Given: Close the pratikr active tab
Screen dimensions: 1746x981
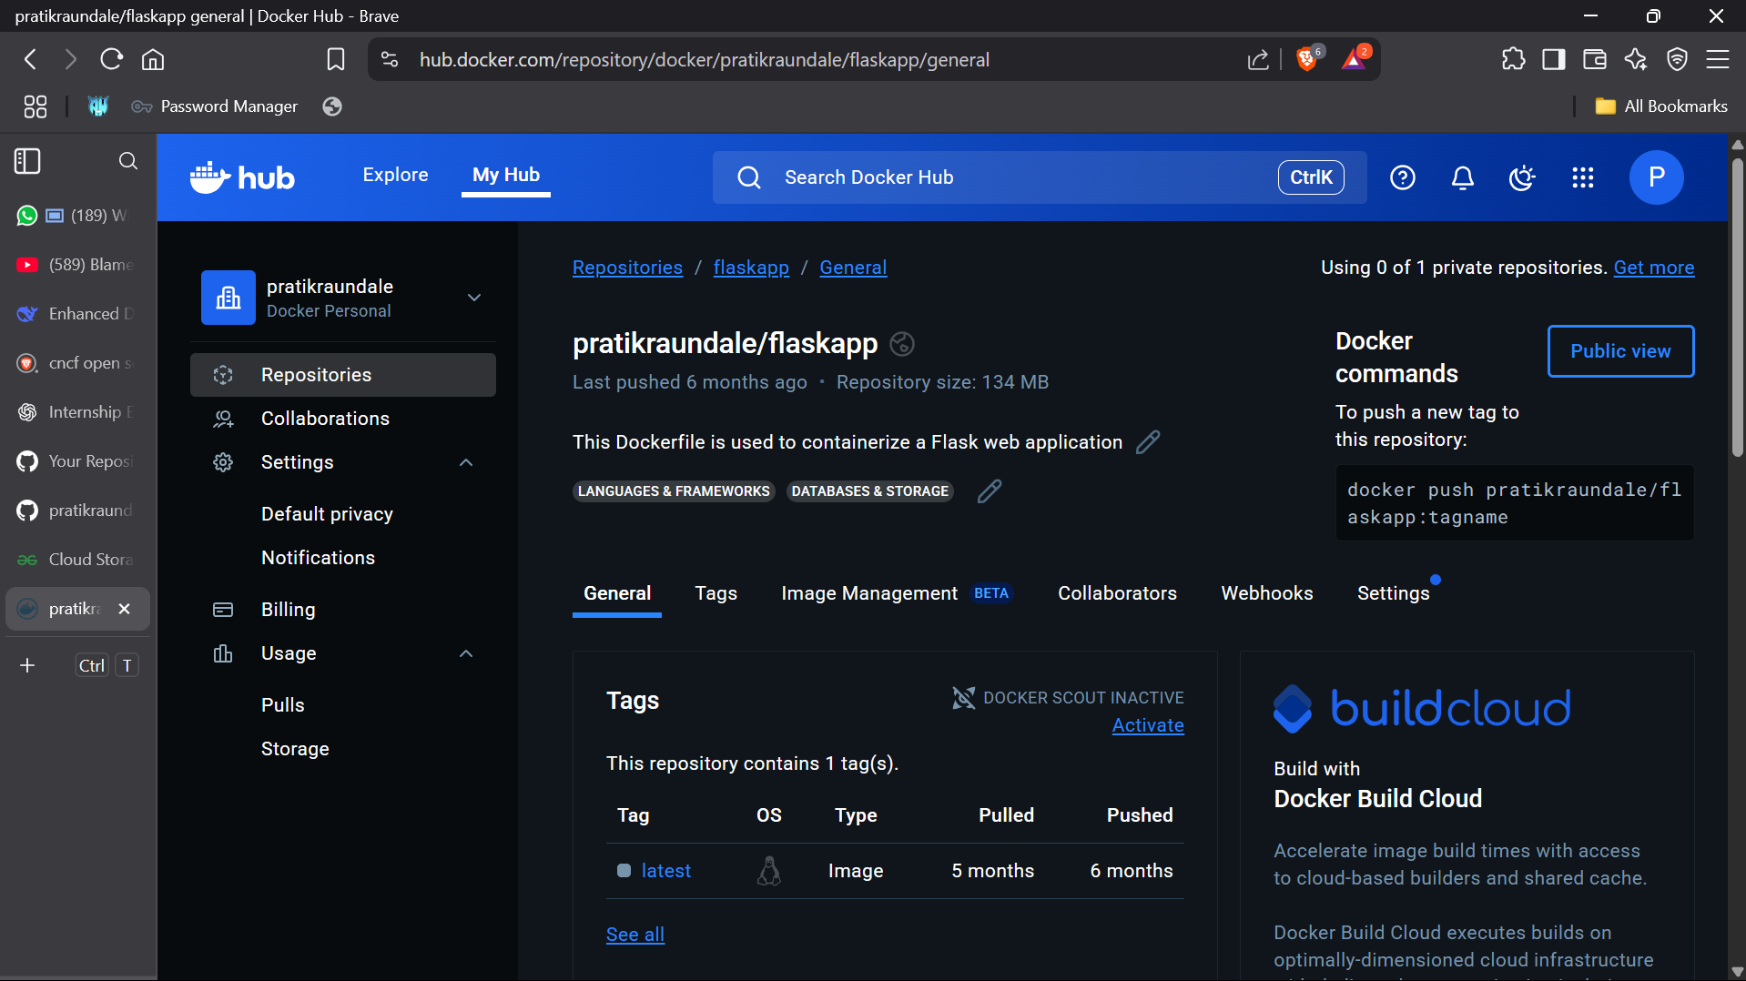Looking at the screenshot, I should click(x=125, y=609).
